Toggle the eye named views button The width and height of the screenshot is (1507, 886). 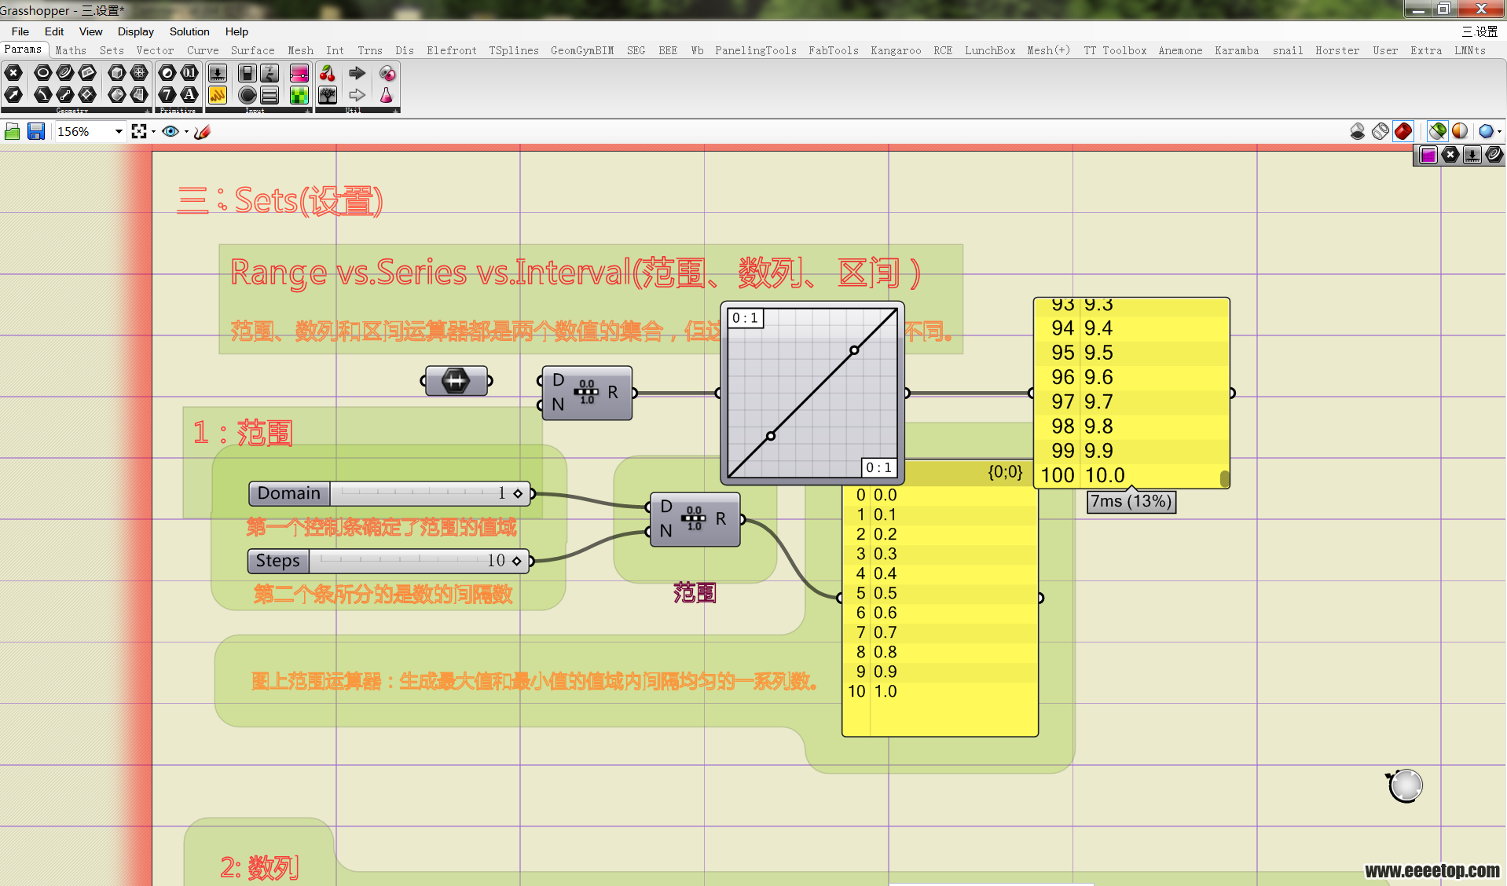coord(170,131)
